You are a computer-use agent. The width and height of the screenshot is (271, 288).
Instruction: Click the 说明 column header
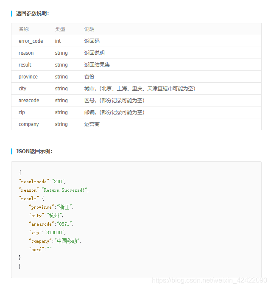coord(89,29)
